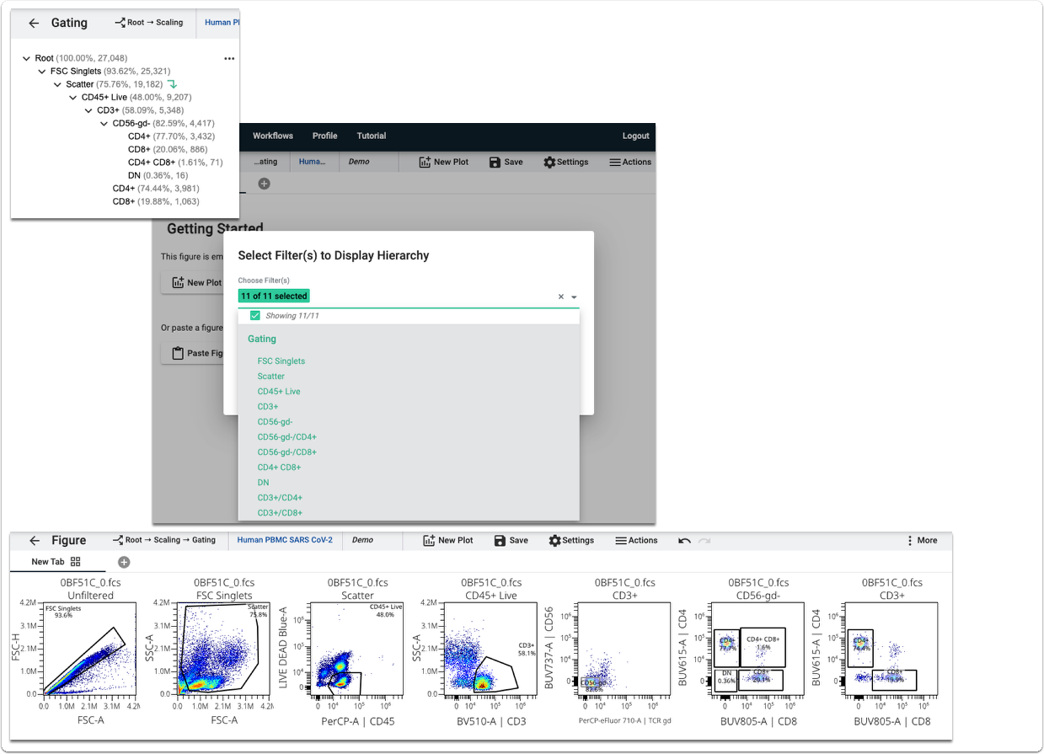Click the Demo label in dimmed window toolbar
This screenshot has height=754, width=1044.
[x=359, y=162]
